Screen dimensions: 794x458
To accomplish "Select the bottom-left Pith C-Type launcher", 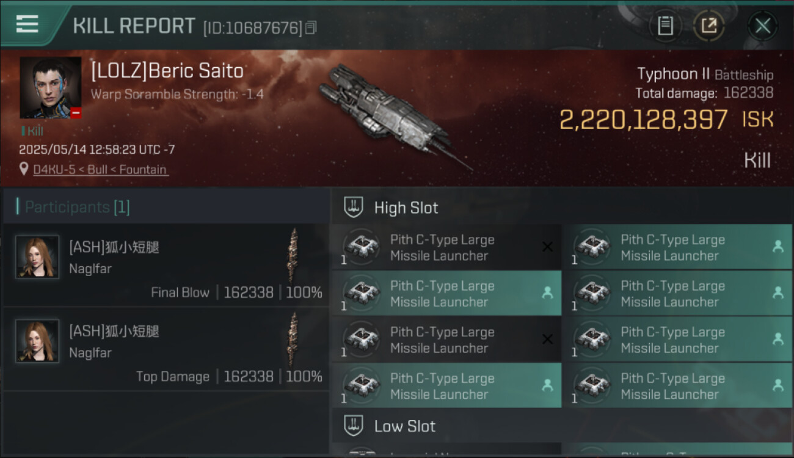I will (x=446, y=386).
